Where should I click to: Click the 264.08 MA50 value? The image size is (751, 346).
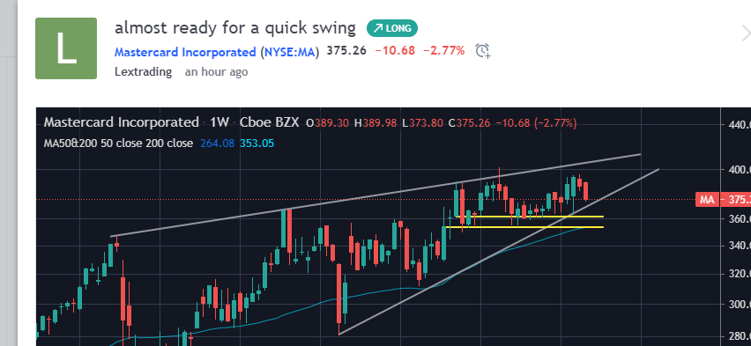coord(217,144)
